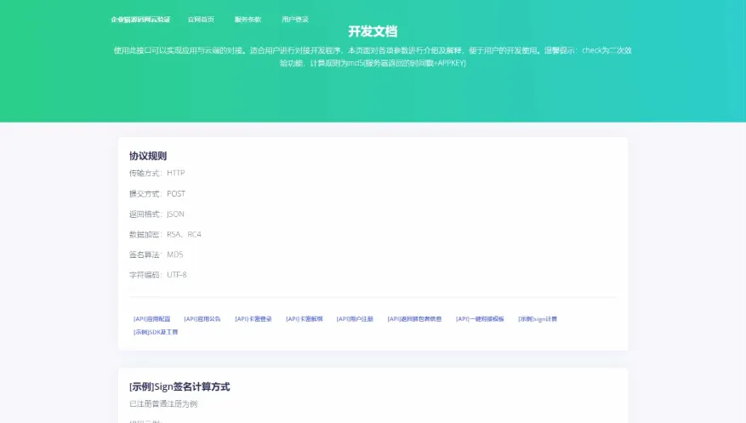The height and width of the screenshot is (423, 746).
Task: Select the 数据加密：RSA、RC4 line
Action: 165,234
